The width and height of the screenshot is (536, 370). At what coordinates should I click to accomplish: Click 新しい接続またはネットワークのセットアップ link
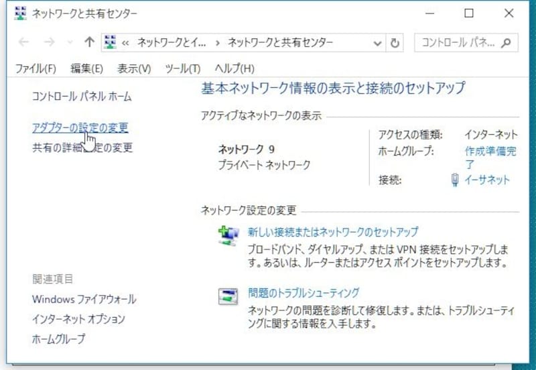tap(333, 232)
